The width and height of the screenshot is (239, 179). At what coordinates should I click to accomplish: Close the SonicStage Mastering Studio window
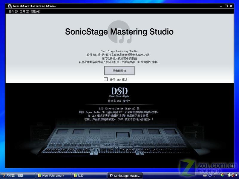[231, 6]
